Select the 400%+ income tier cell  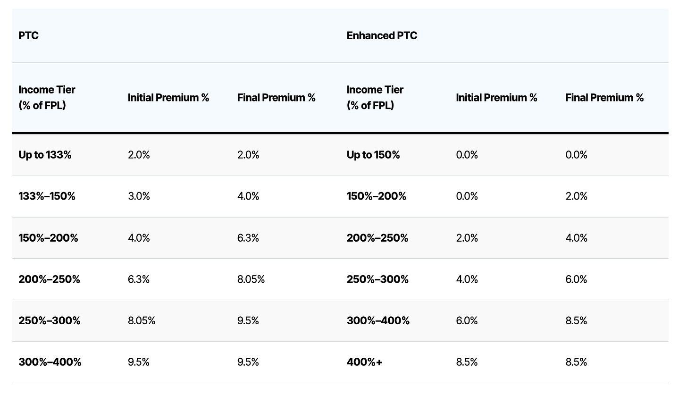364,362
